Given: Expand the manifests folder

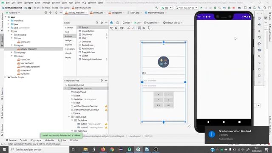Looking at the screenshot, I should click(x=8, y=20).
